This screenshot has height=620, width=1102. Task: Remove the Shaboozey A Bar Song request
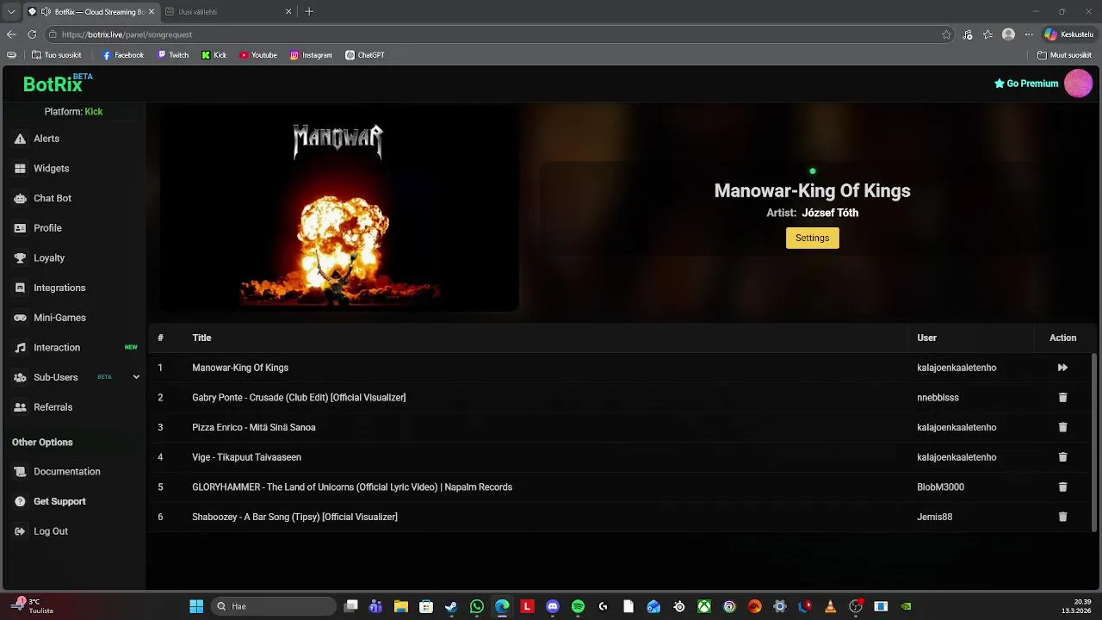[x=1062, y=517]
